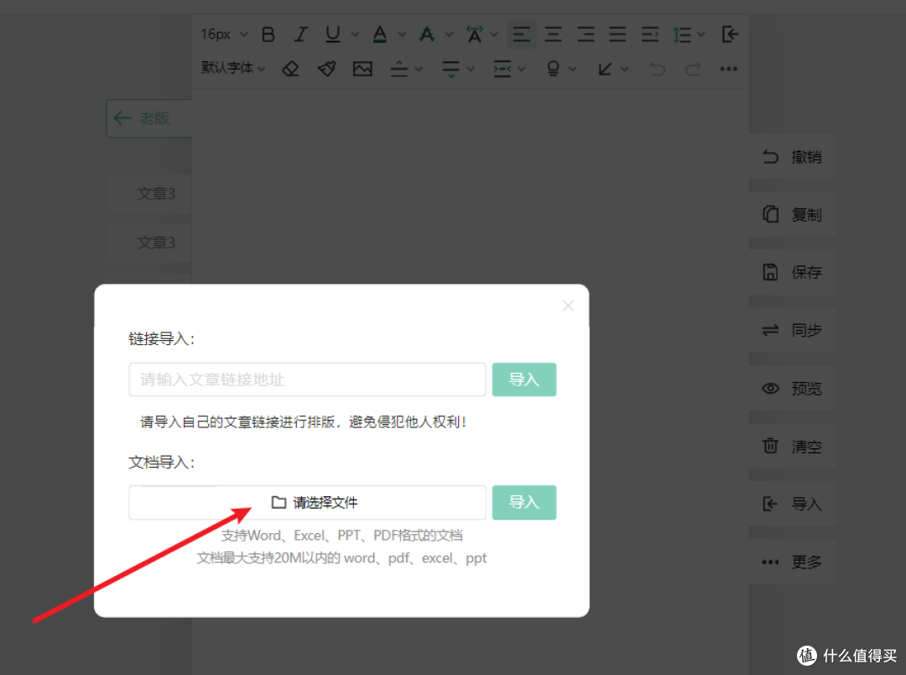
Task: Click the lightbulb icon in toolbar
Action: tap(553, 69)
